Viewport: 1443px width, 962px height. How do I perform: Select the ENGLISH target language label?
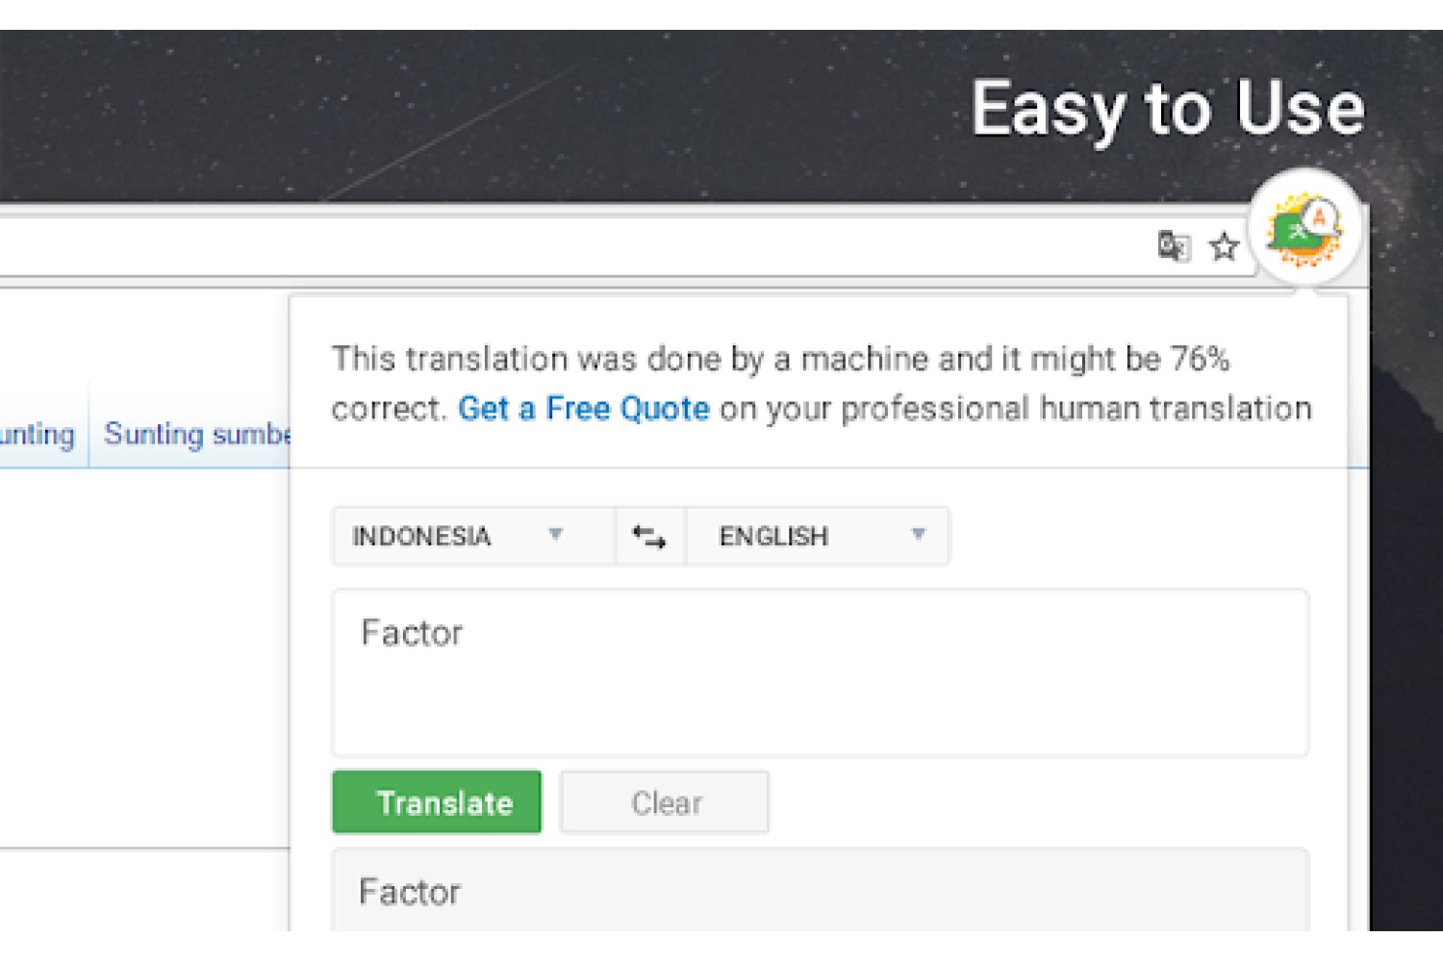coord(773,536)
